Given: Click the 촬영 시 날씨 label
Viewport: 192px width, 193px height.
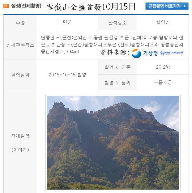Looking at the screenshot, I should pos(117,83).
